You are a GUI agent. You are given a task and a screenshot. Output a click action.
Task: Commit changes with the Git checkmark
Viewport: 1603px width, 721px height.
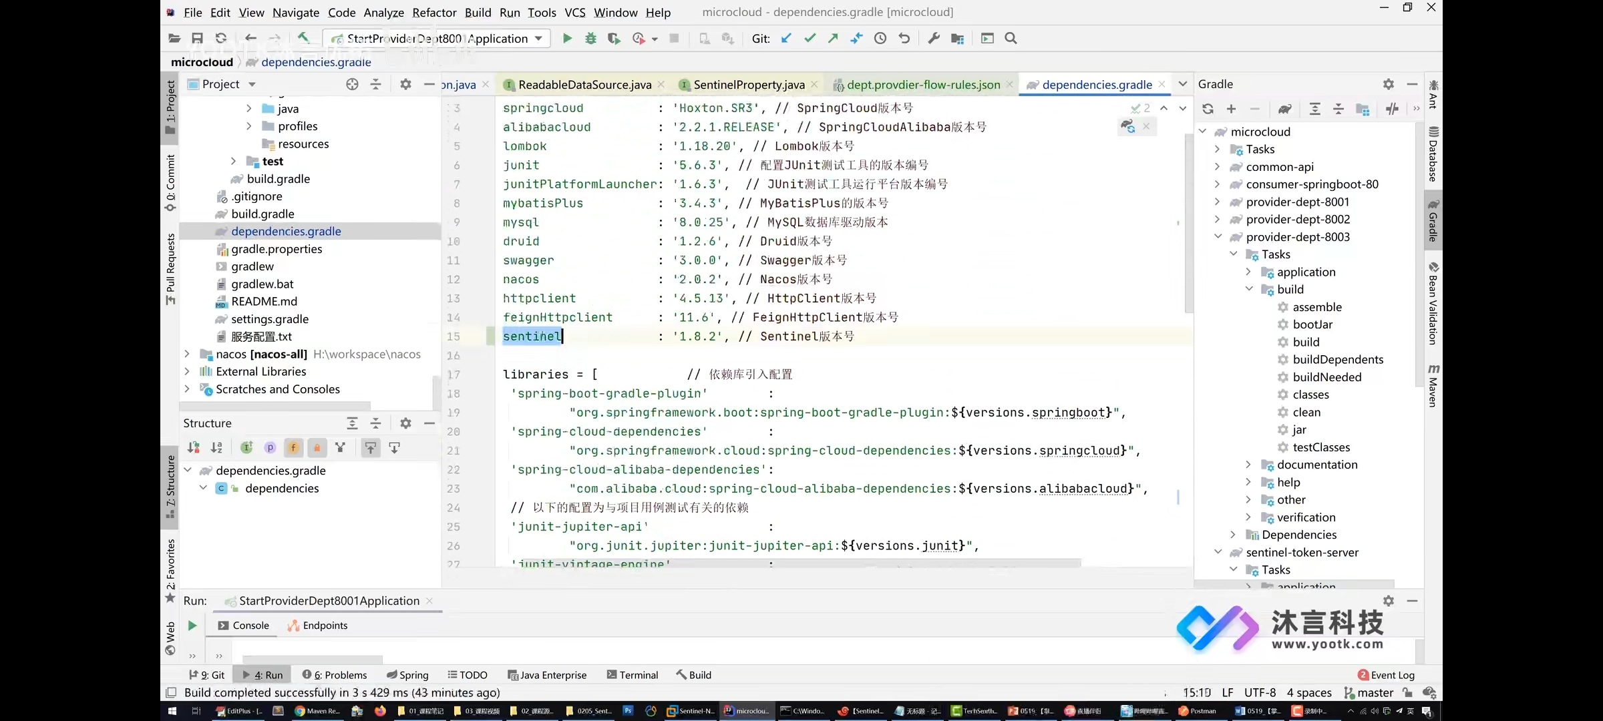810,39
